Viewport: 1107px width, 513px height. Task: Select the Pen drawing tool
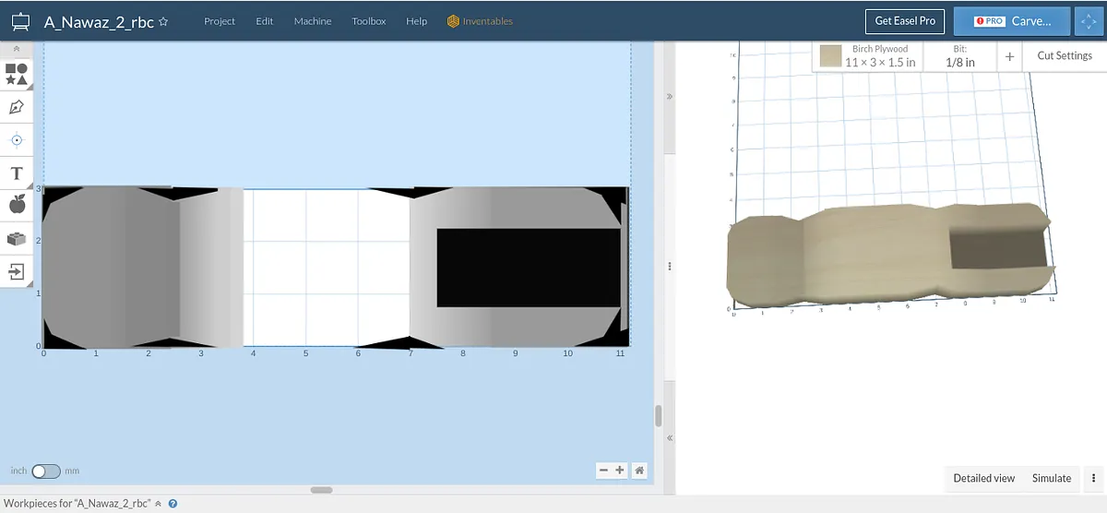(x=17, y=107)
